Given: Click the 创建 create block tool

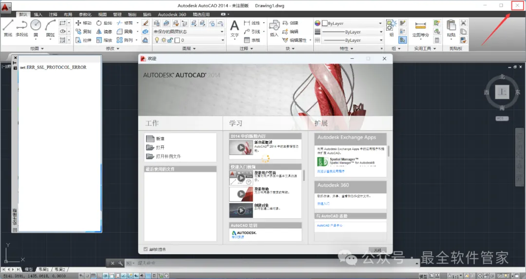Looking at the screenshot, I should click(290, 23).
